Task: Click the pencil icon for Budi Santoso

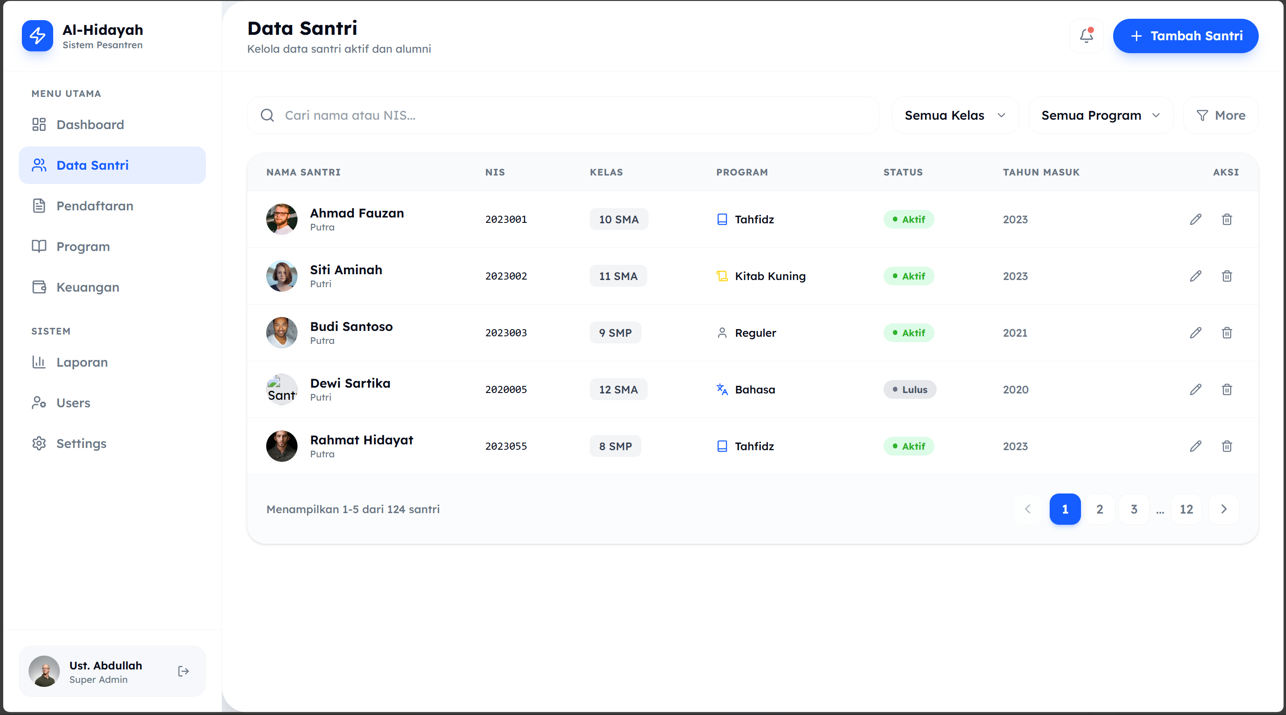Action: [x=1195, y=333]
